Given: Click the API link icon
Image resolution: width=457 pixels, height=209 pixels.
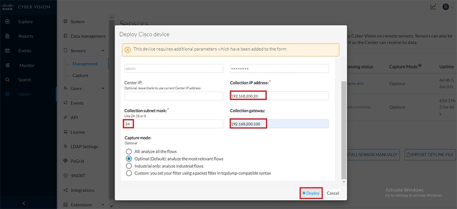Looking at the screenshot, I should tap(66, 117).
